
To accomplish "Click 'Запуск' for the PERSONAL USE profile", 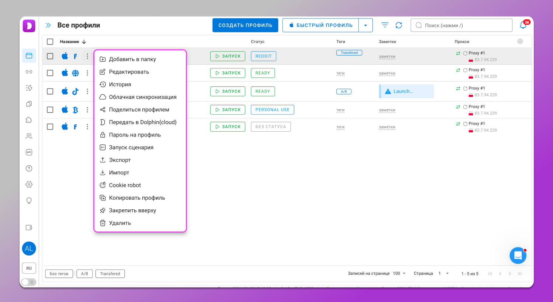I will (x=227, y=110).
